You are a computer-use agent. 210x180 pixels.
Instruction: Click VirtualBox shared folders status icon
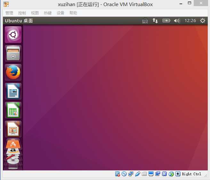pyautogui.click(x=144, y=174)
